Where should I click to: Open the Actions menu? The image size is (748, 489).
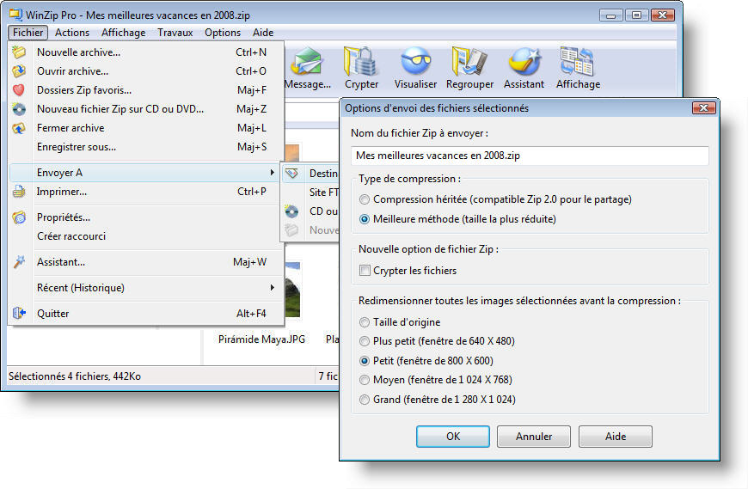[x=72, y=33]
